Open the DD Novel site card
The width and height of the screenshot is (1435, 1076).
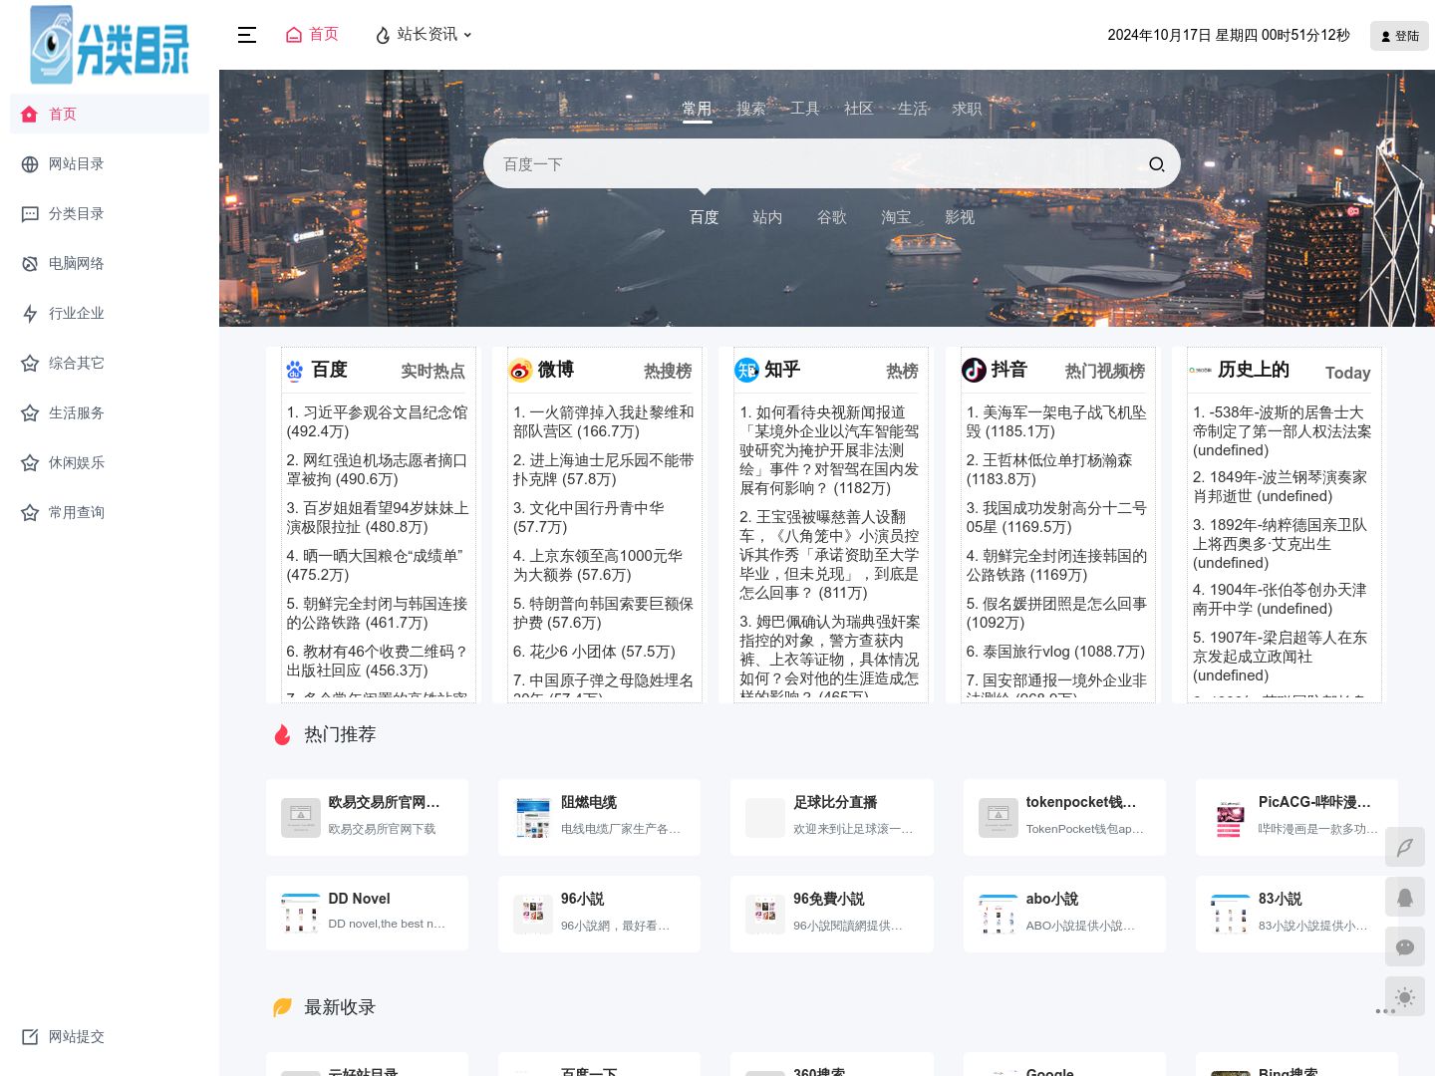tap(367, 914)
